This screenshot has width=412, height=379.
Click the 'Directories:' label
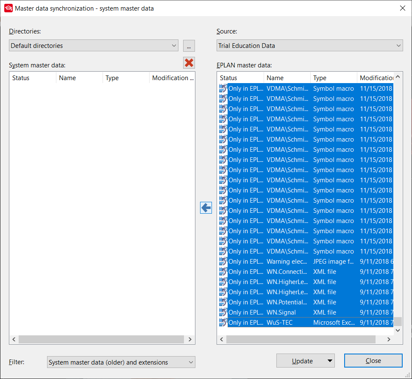tap(25, 31)
